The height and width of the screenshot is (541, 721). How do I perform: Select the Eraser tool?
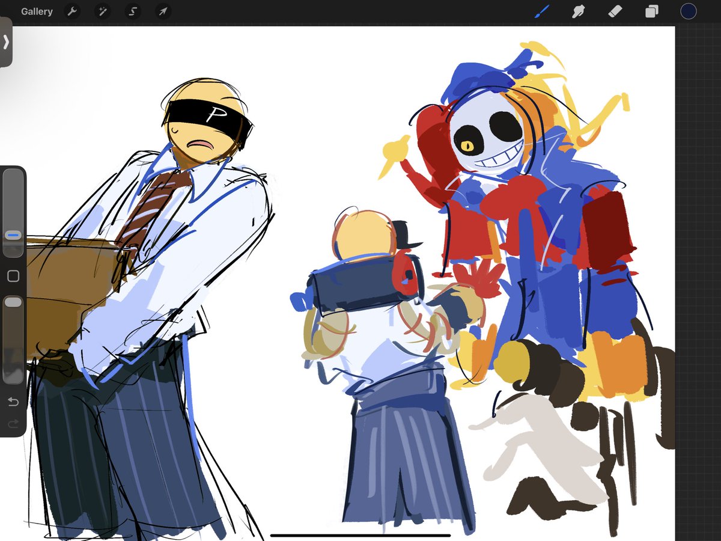(x=615, y=11)
